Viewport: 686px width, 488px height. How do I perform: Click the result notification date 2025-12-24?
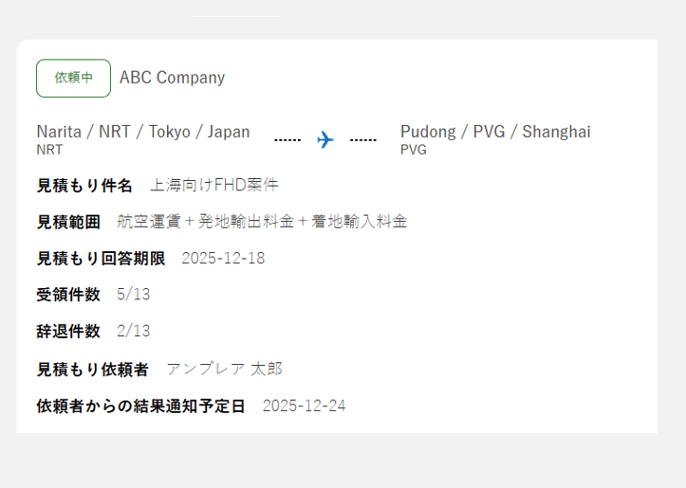coord(304,406)
